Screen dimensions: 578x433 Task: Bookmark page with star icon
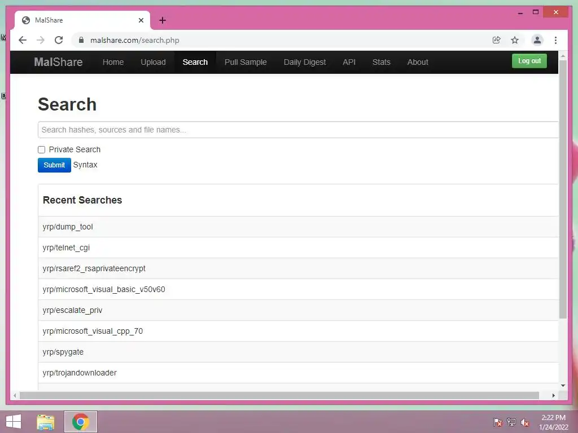(x=515, y=40)
